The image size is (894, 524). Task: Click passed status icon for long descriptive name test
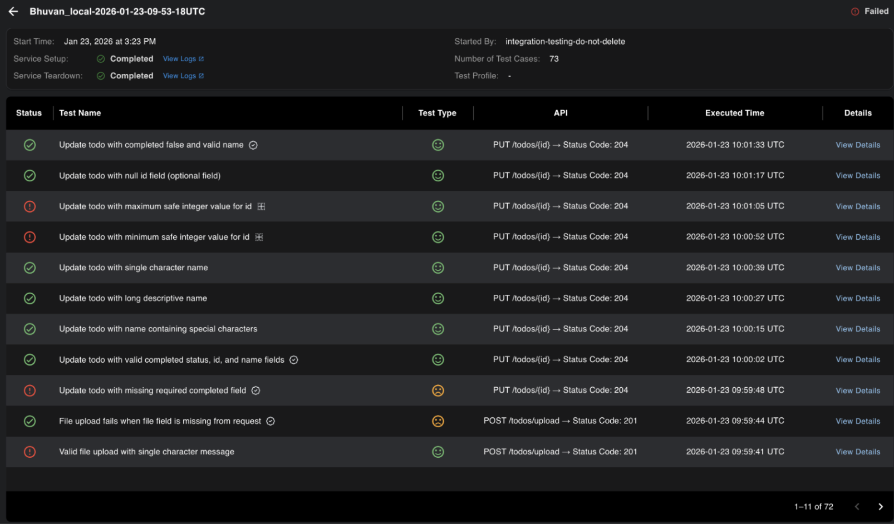30,299
